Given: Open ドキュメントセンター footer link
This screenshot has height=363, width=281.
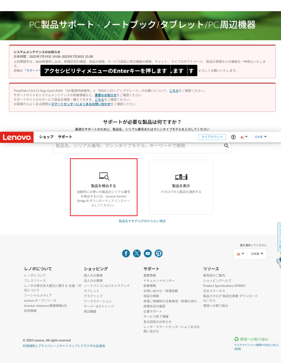Looking at the screenshot, I should pos(159,281).
